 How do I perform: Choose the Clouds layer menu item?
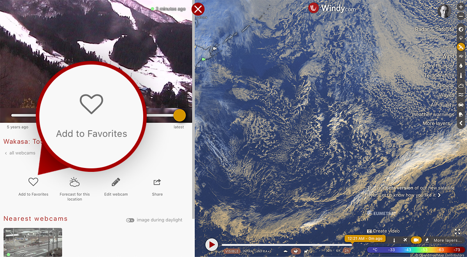[x=446, y=86]
